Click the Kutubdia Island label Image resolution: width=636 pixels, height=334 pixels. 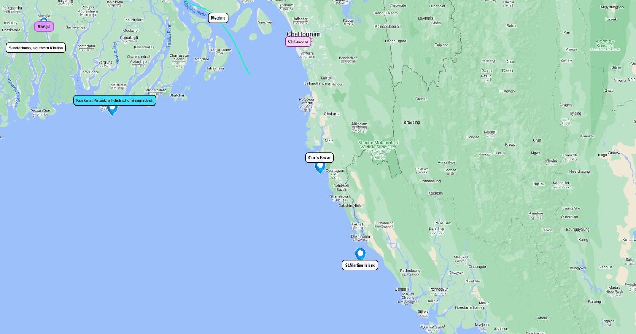pos(306,101)
